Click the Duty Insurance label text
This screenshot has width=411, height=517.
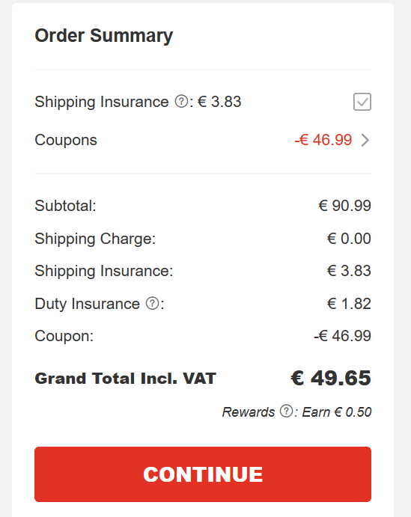pos(88,304)
